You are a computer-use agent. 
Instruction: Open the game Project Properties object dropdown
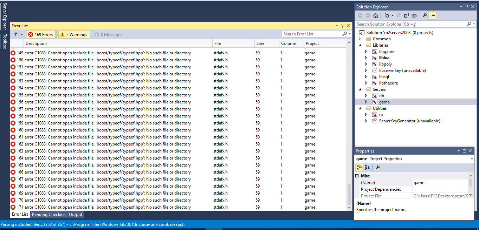(x=472, y=159)
